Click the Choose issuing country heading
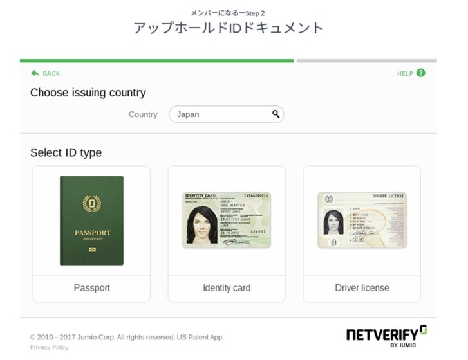 (88, 93)
